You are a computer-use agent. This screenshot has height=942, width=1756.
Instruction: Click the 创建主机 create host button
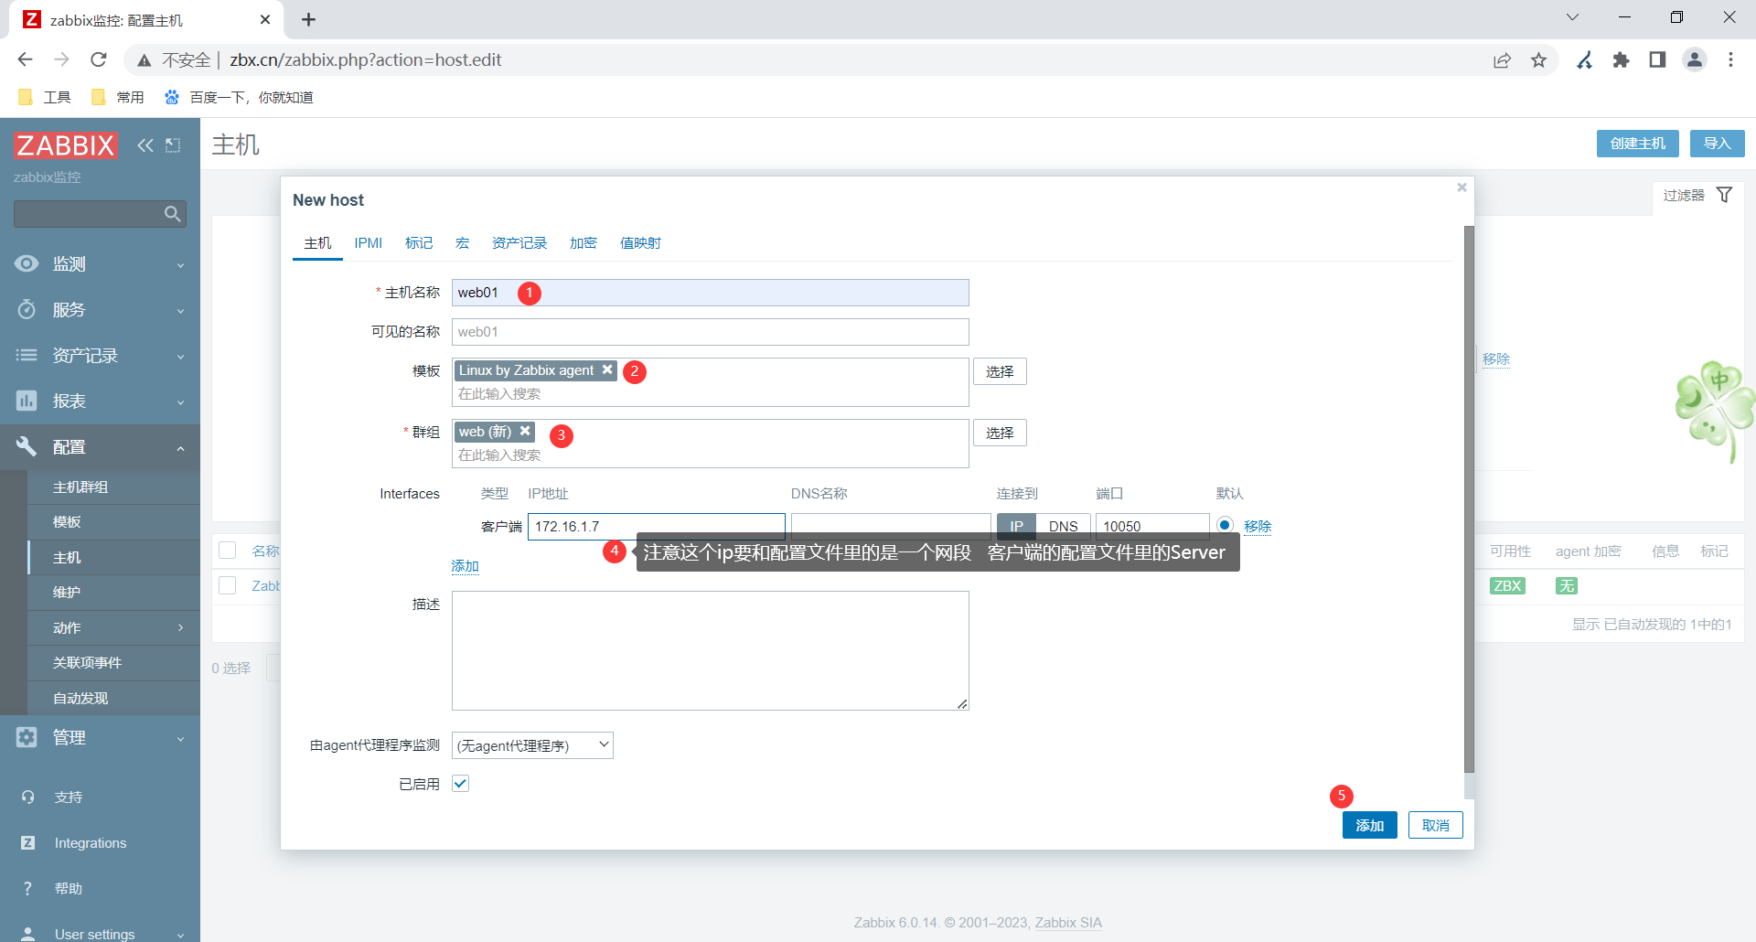click(x=1638, y=144)
